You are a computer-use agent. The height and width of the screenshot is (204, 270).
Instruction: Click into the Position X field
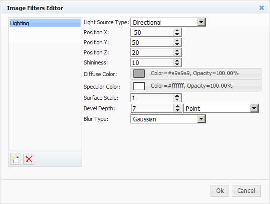click(x=152, y=33)
